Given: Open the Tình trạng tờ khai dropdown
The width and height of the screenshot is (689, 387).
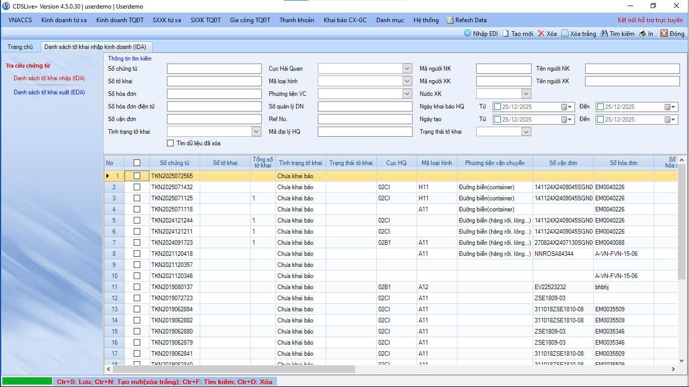Looking at the screenshot, I should pyautogui.click(x=256, y=132).
